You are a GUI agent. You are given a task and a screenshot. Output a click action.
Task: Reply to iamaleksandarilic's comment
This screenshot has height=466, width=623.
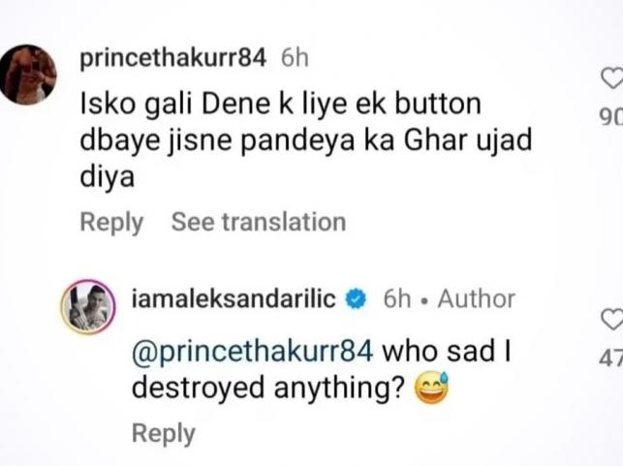coord(163,433)
